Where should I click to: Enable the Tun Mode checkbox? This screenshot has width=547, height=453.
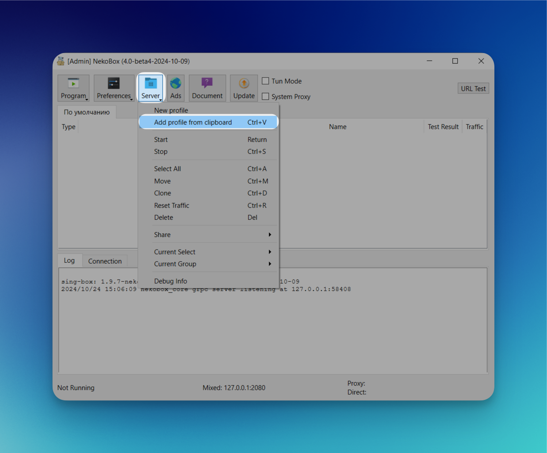click(265, 81)
